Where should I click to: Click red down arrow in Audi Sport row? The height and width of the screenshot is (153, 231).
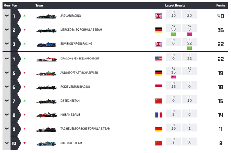pyautogui.click(x=25, y=73)
